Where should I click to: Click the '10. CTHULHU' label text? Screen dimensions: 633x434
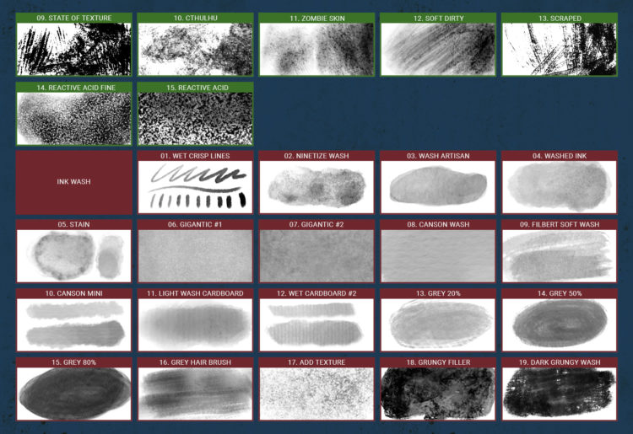click(x=196, y=19)
